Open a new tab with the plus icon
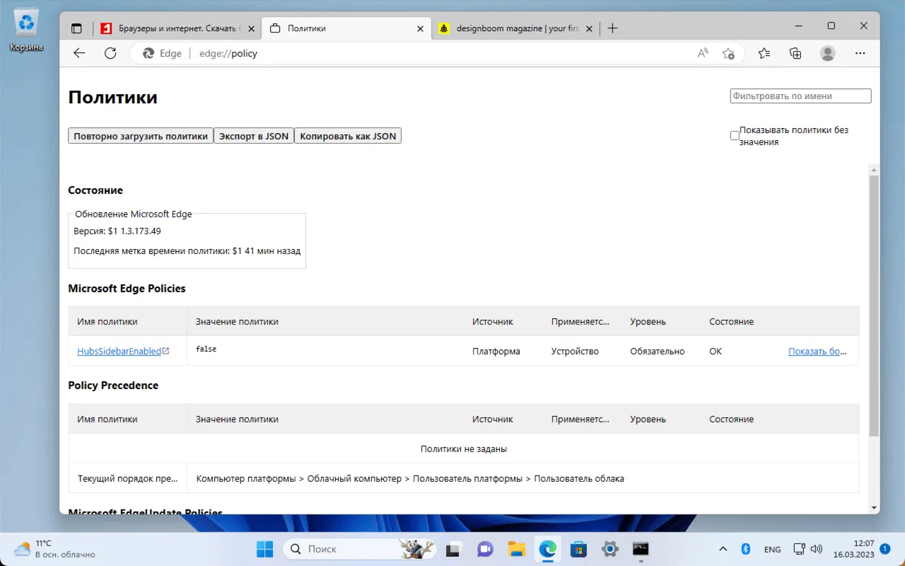 pyautogui.click(x=612, y=28)
